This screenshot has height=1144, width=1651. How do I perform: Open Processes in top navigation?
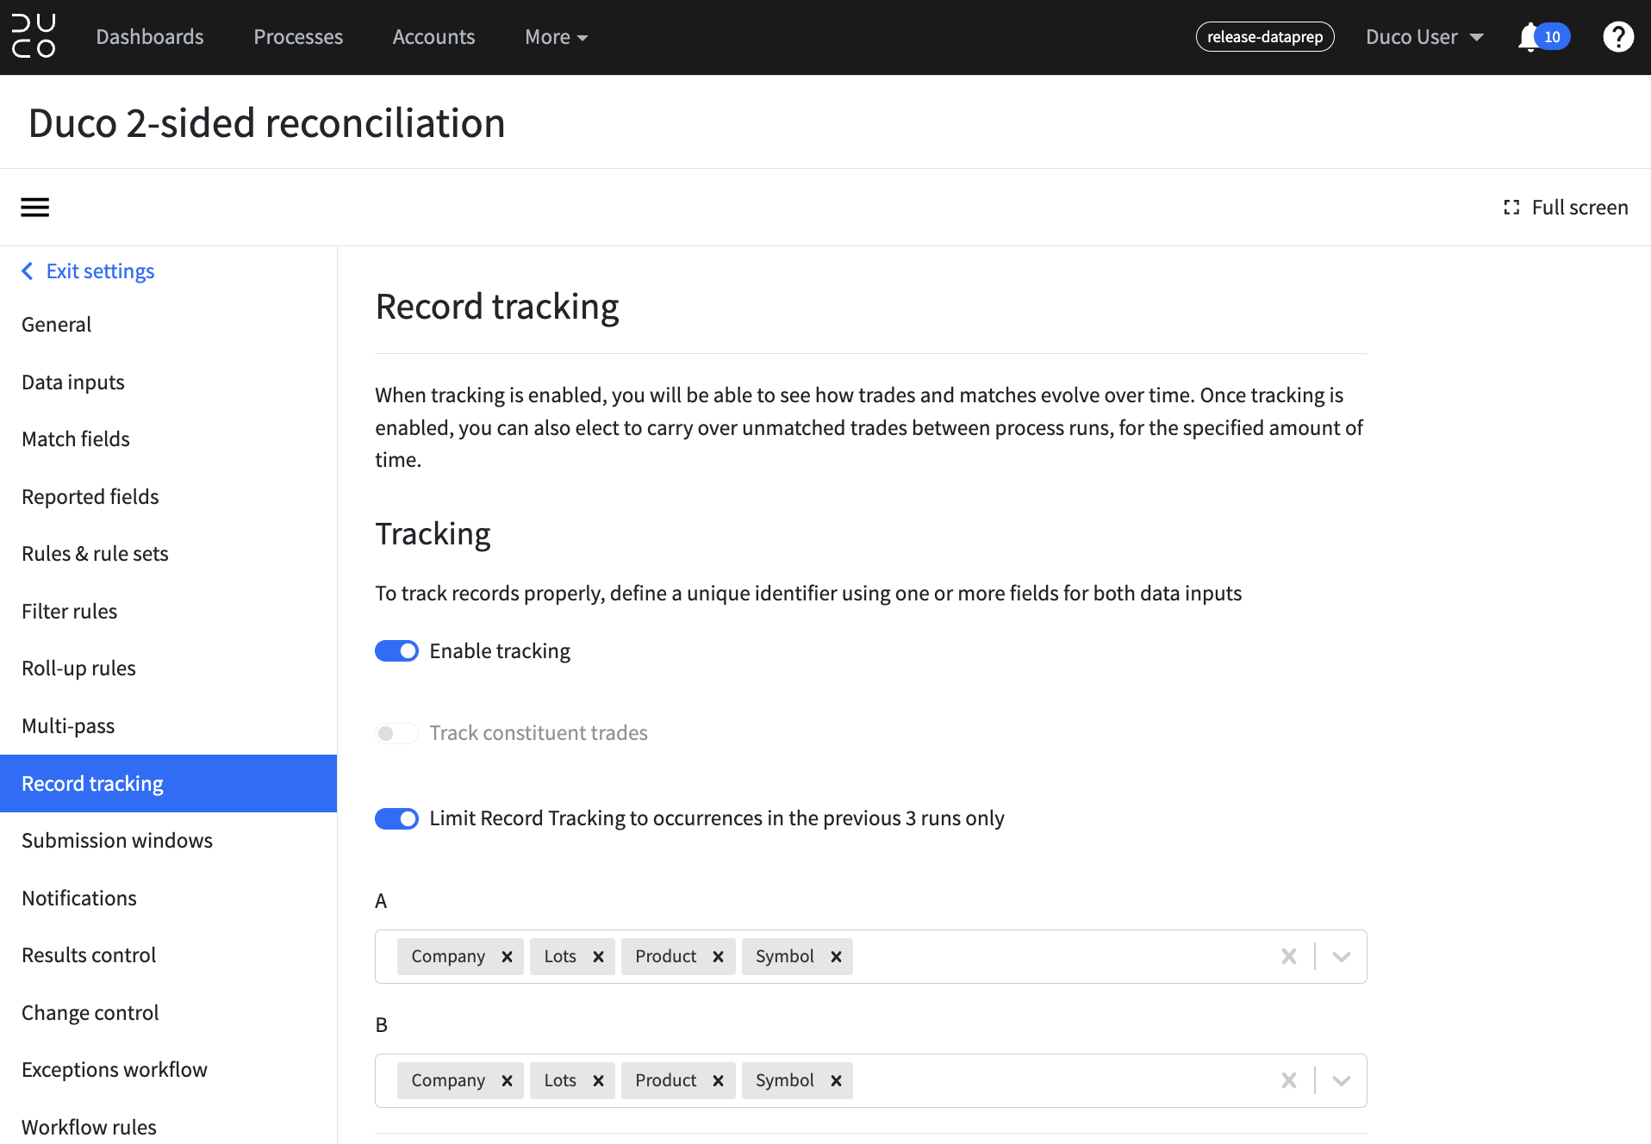point(298,37)
